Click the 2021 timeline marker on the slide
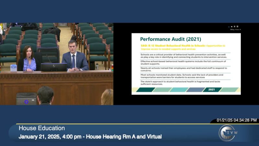Viewport: 259px width, 146px height. pyautogui.click(x=212, y=90)
